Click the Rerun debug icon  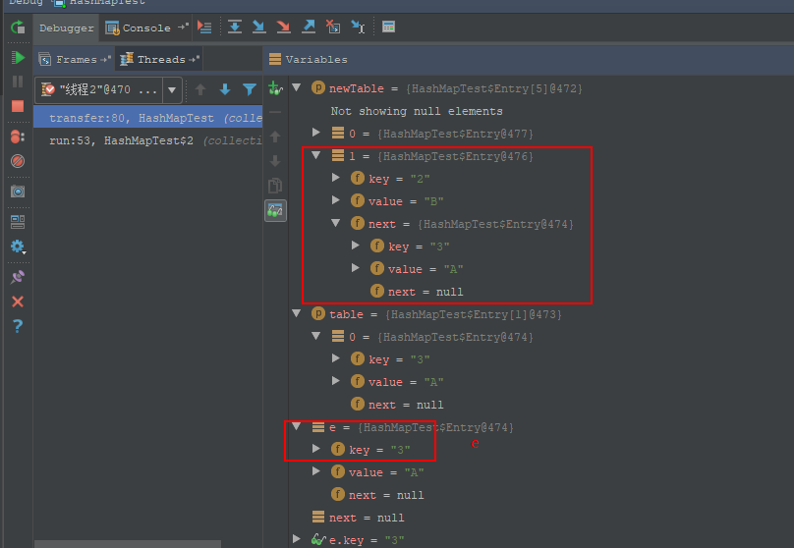click(18, 27)
